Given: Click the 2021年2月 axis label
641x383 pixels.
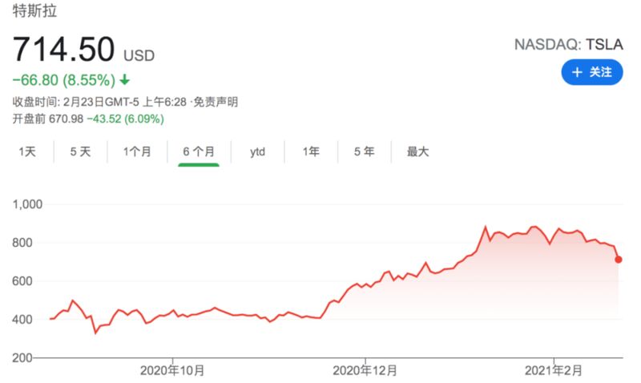Looking at the screenshot, I should click(x=554, y=370).
